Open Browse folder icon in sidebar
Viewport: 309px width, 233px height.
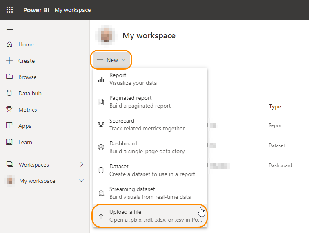pos(10,77)
